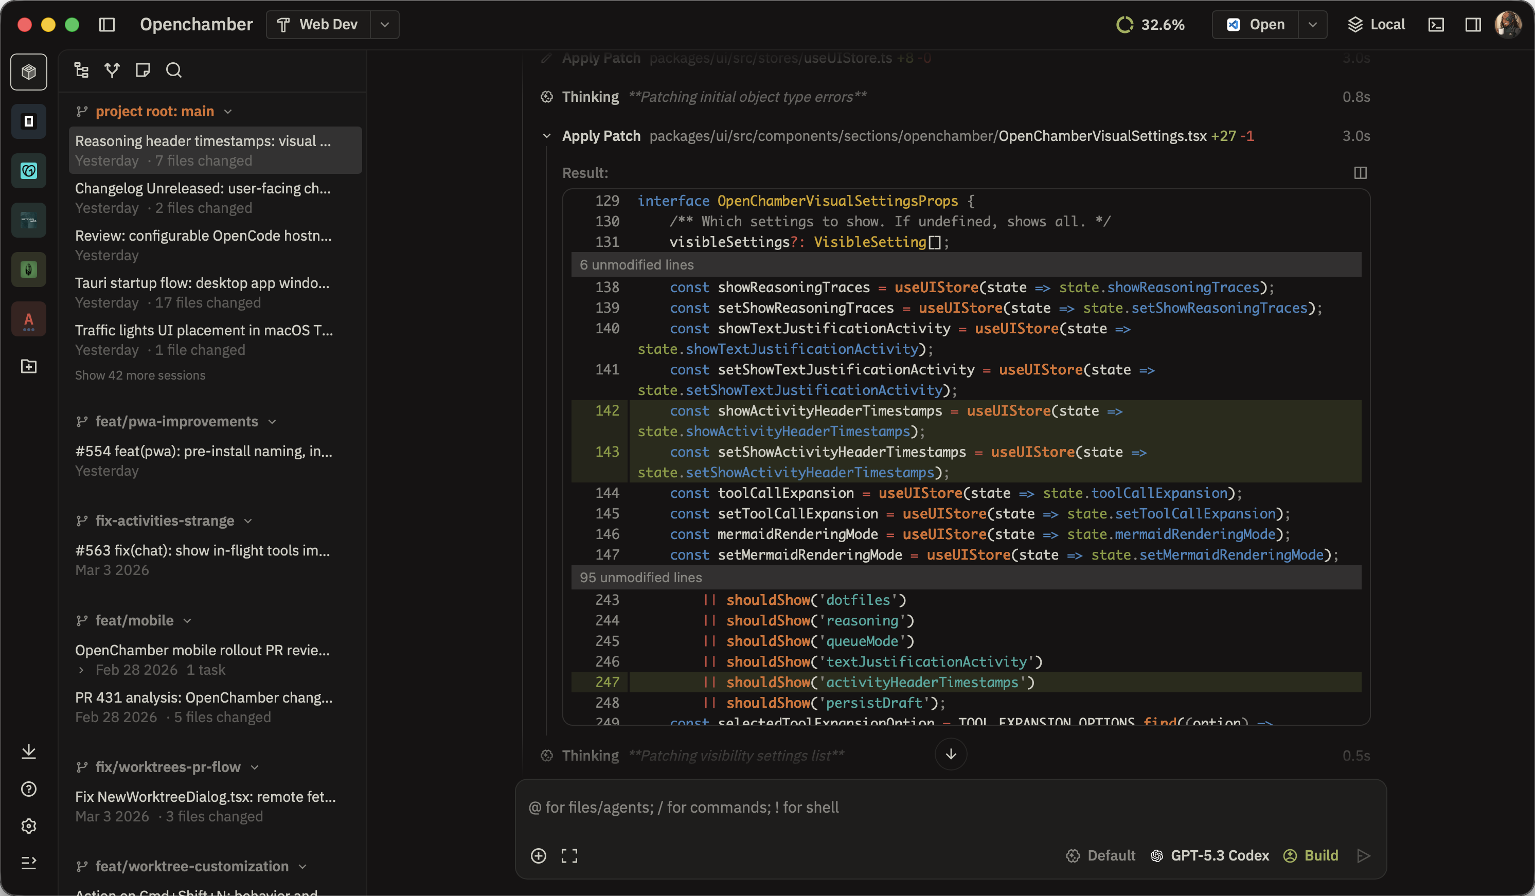Collapse the Apply Patch OpenChamberVisualSettings.tsx row
The image size is (1535, 896).
(x=546, y=136)
